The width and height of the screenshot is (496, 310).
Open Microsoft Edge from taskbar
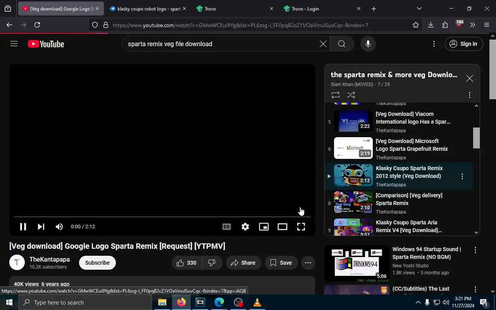point(219,302)
